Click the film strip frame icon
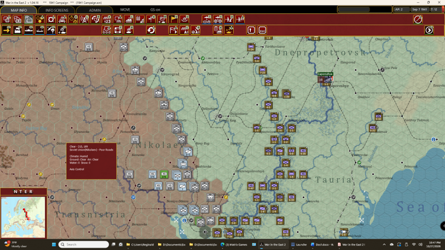Screen dimensions: 445x250 [118, 30]
